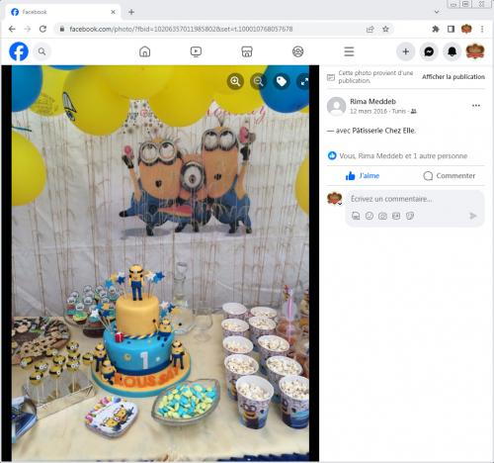This screenshot has height=463, width=494.
Task: Share this page from address bar
Action: point(370,29)
